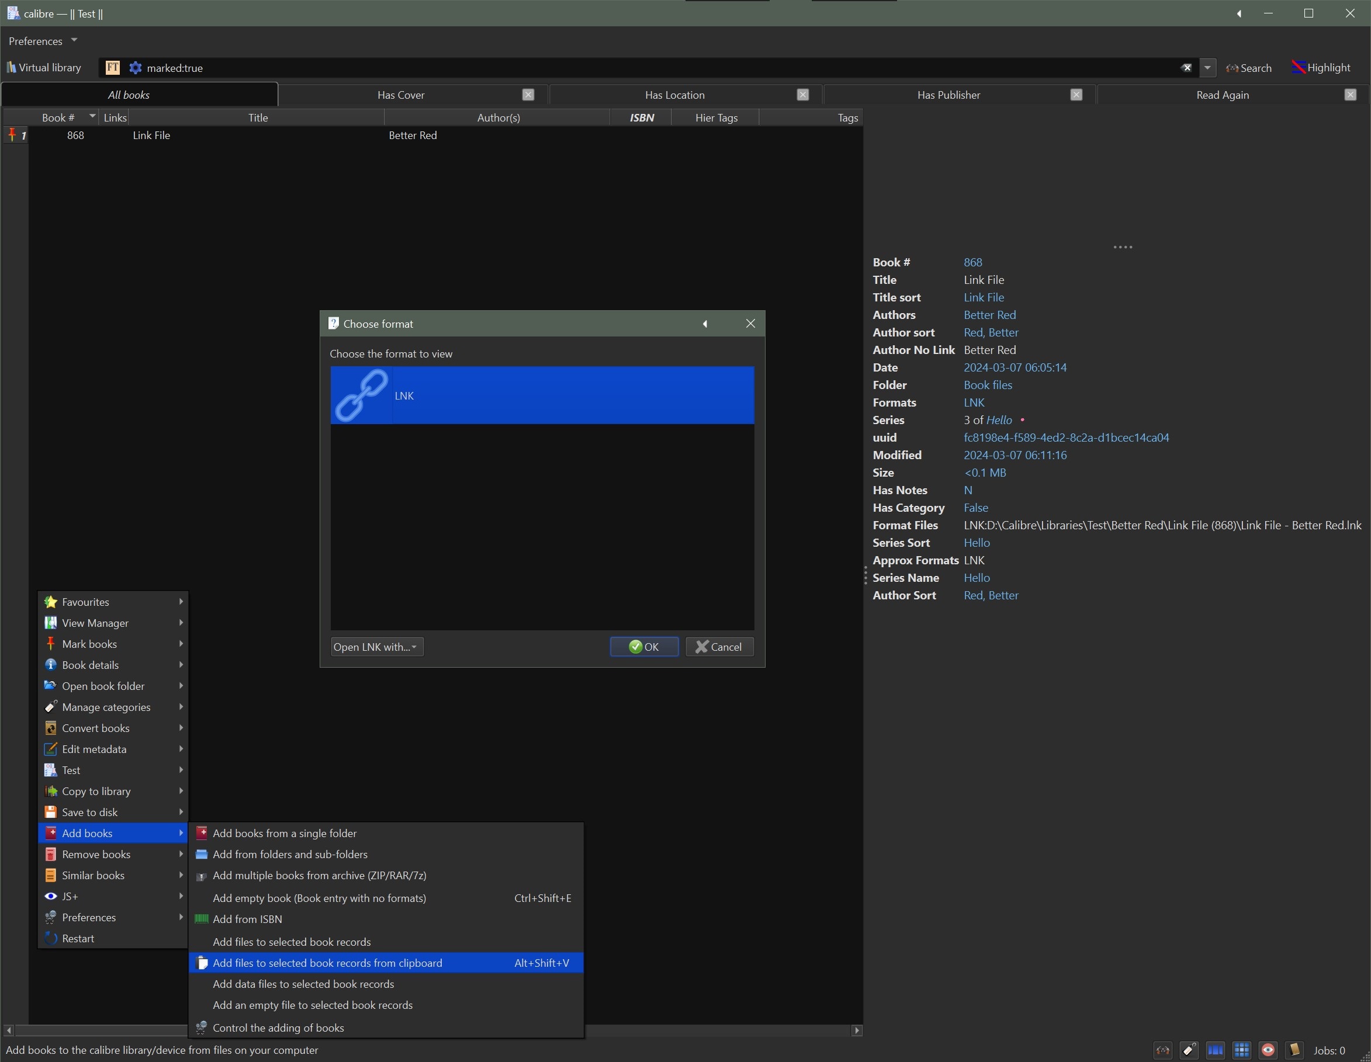Click the binoculars search bar toggle in status bar
The width and height of the screenshot is (1371, 1062).
click(x=1163, y=1050)
